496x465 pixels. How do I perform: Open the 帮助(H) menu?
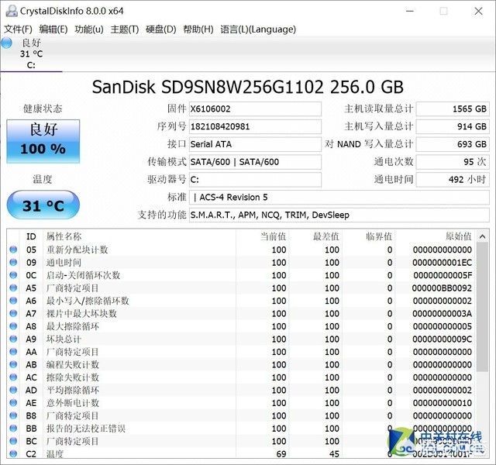coord(198,29)
